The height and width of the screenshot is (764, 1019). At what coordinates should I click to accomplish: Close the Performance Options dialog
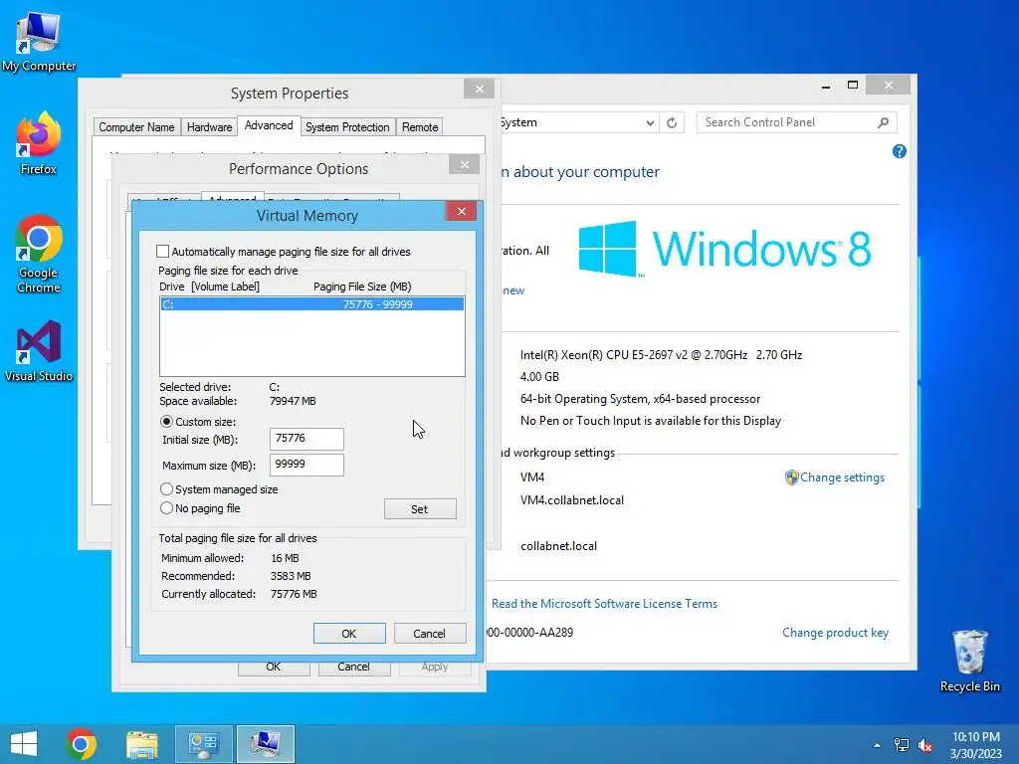coord(464,164)
